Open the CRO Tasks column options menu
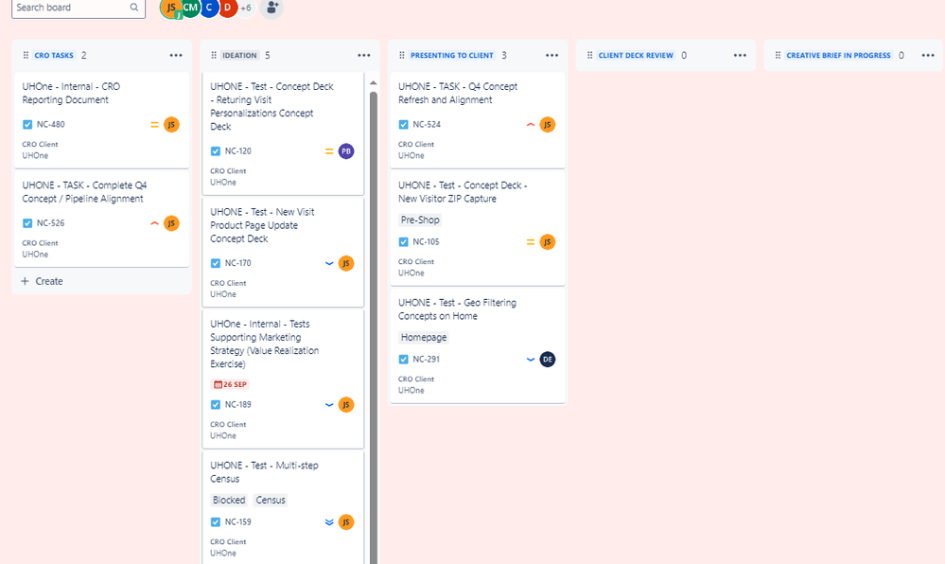Screen dimensions: 945x564 [176, 55]
